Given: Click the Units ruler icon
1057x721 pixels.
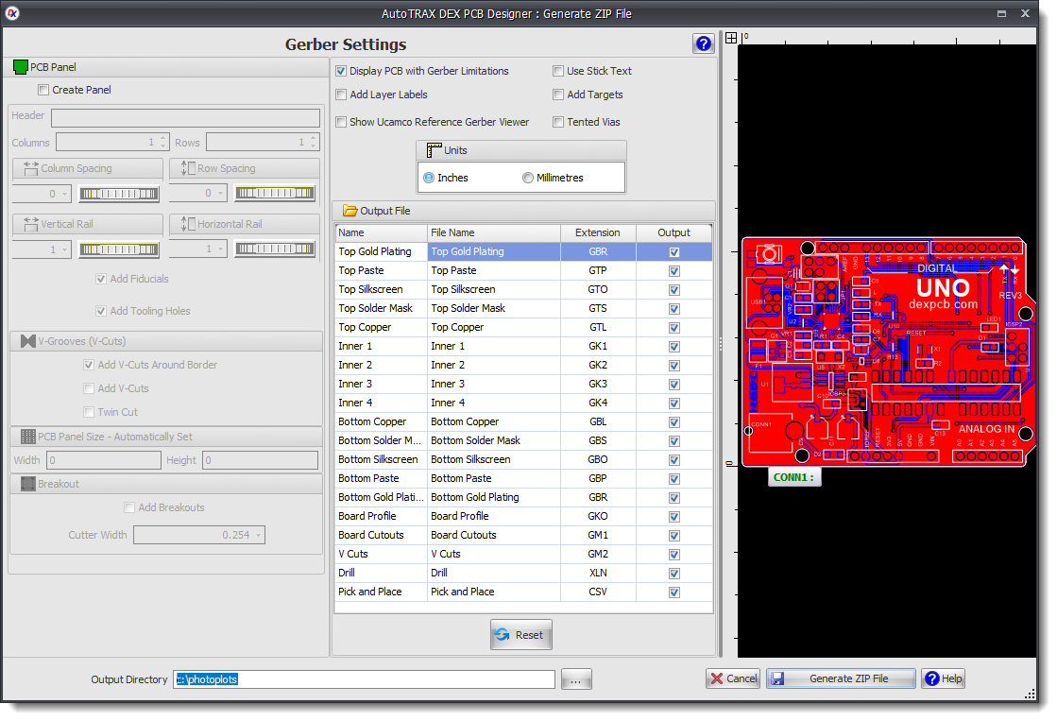Looking at the screenshot, I should pyautogui.click(x=434, y=150).
